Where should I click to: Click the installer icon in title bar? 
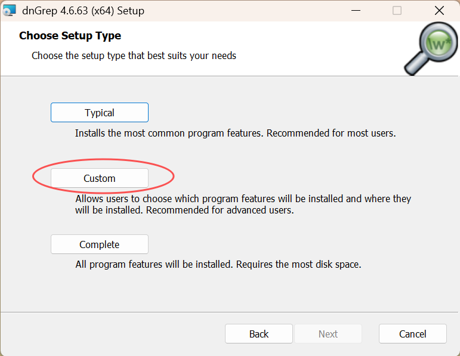[x=9, y=11]
